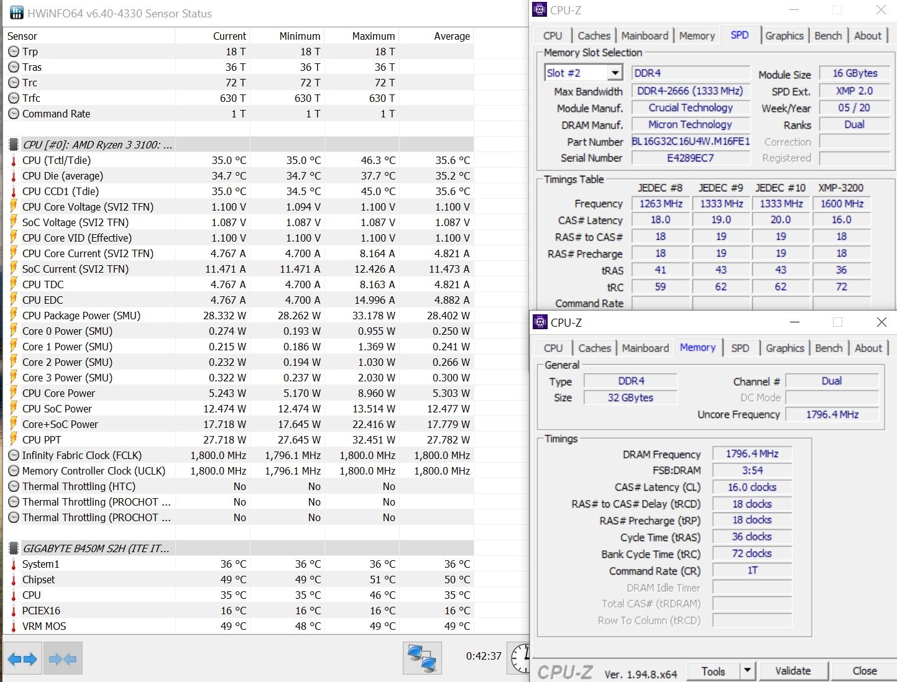The width and height of the screenshot is (897, 682).
Task: Click the Tools button in CPU-Z
Action: [x=713, y=671]
